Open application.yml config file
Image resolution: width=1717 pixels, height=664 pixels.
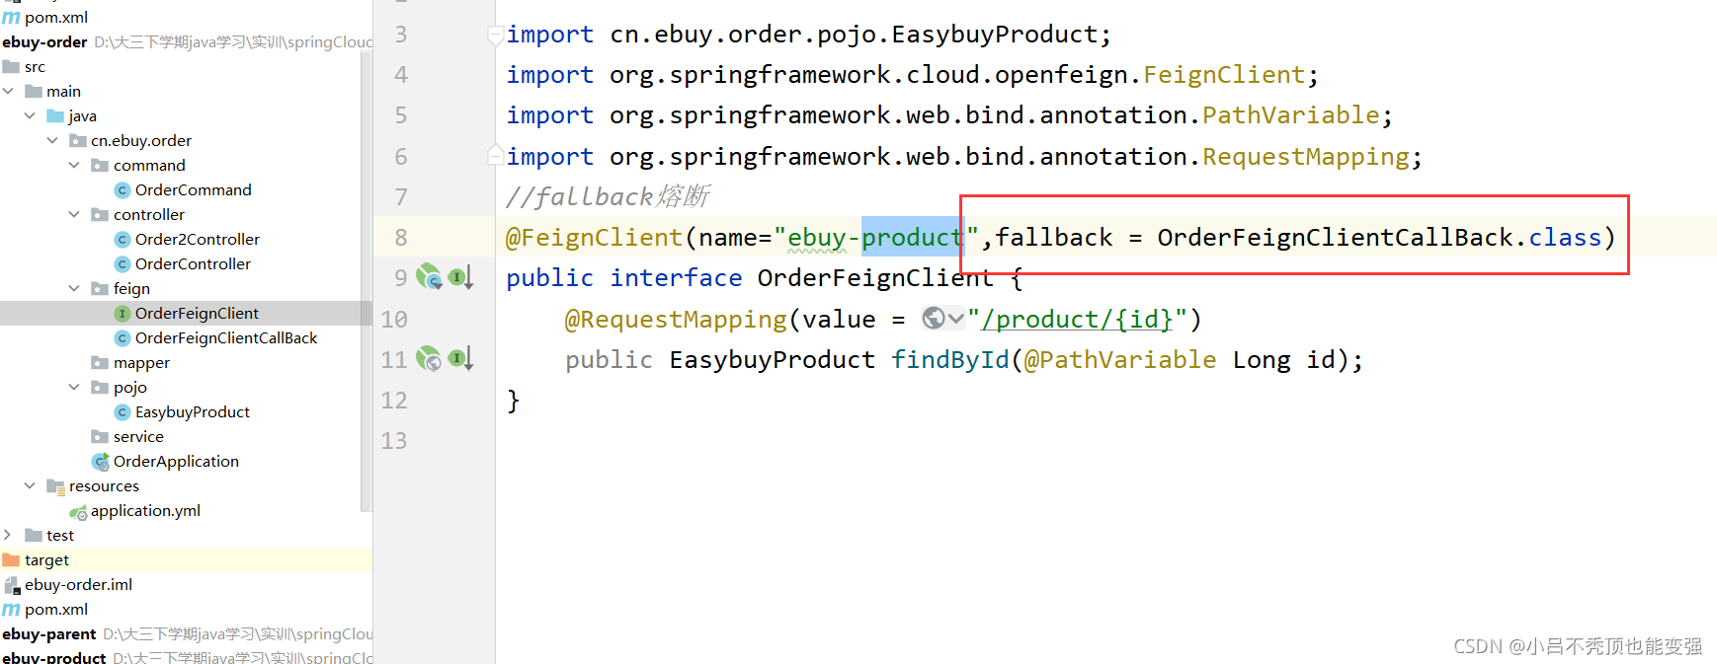pyautogui.click(x=145, y=510)
